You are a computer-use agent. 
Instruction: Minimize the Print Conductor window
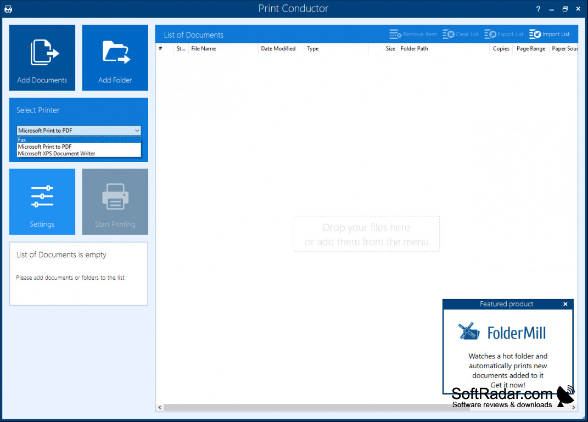pyautogui.click(x=552, y=9)
